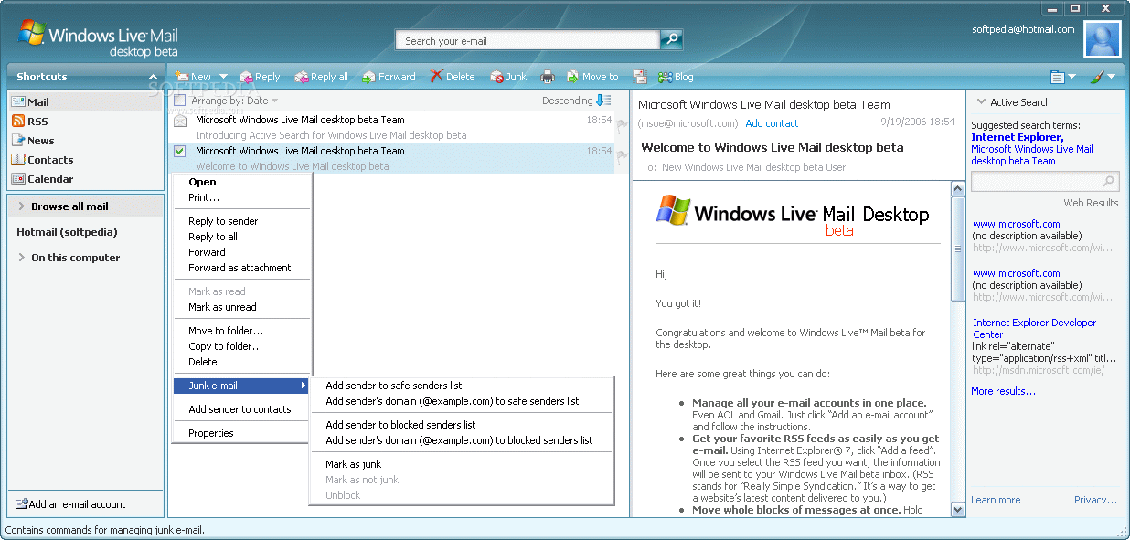Click the printer icon in toolbar
The image size is (1130, 540).
tap(548, 77)
